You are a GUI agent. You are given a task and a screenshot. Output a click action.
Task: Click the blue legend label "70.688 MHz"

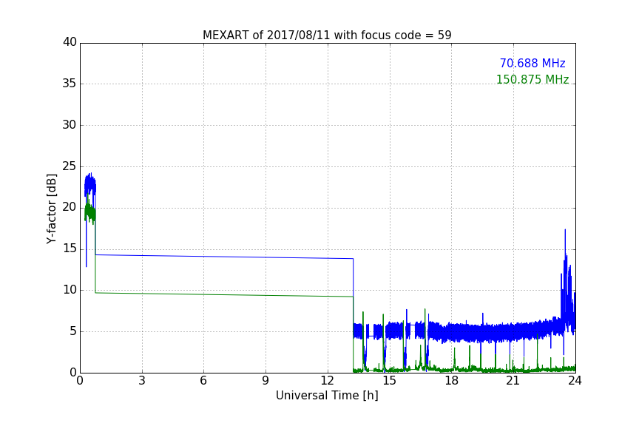click(532, 63)
